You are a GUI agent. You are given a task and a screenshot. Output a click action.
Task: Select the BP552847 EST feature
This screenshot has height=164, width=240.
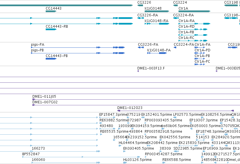(81, 157)
